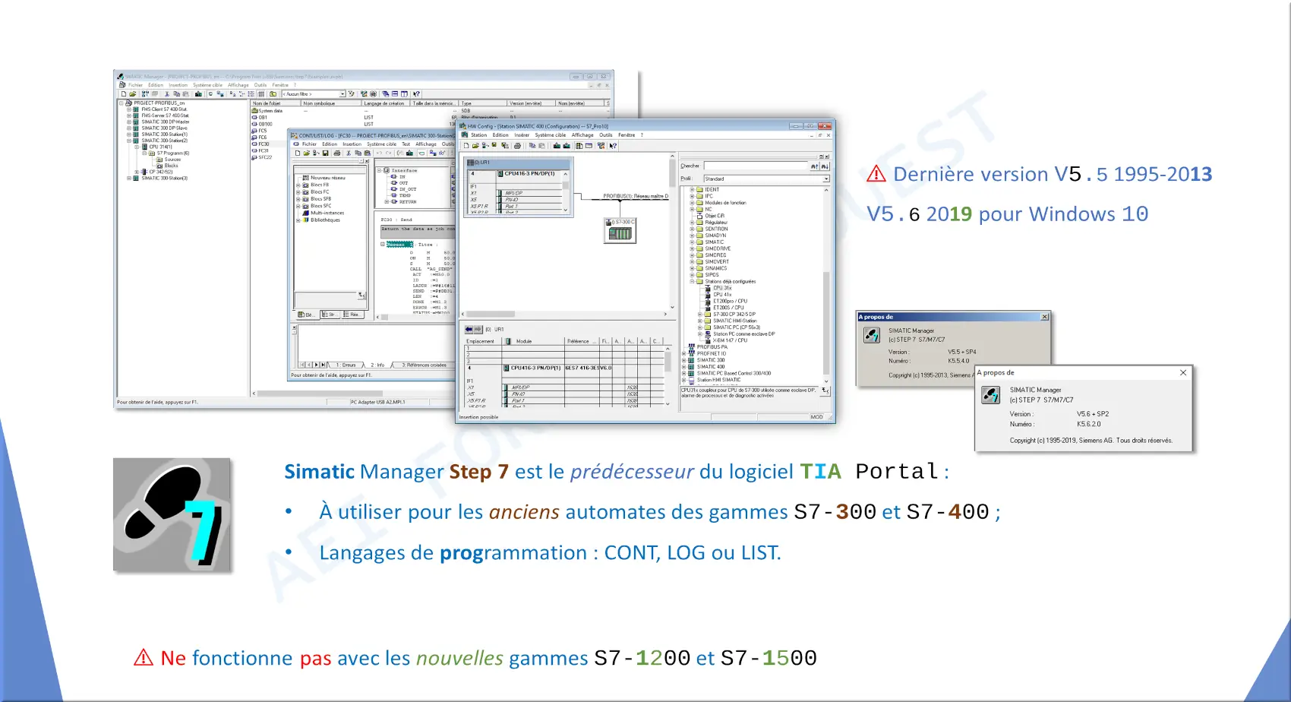Select Blocks folder in project tree
The image size is (1291, 702).
point(168,166)
